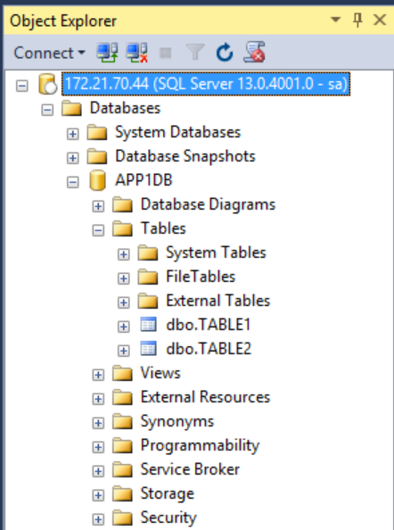394x530 pixels.
Task: Click the APP1DB cylinder icon
Action: point(97,180)
